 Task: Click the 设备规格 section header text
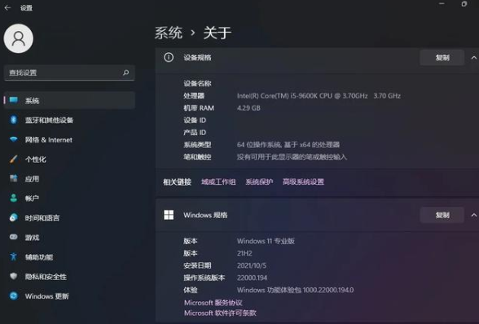[x=197, y=58]
